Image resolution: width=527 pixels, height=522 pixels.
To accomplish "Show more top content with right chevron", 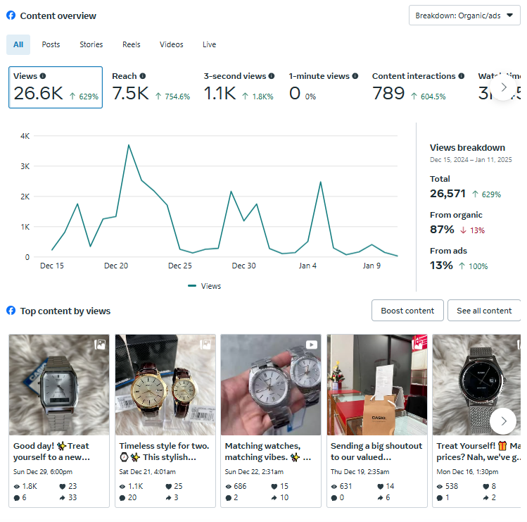I will [x=503, y=421].
